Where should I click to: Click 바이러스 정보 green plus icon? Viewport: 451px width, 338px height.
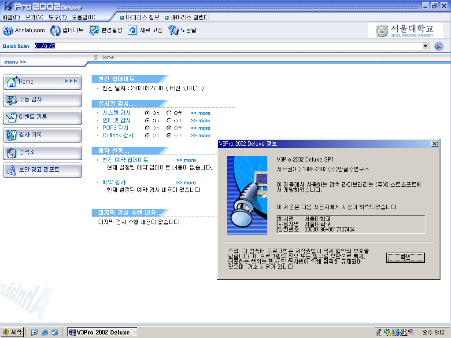coord(122,18)
